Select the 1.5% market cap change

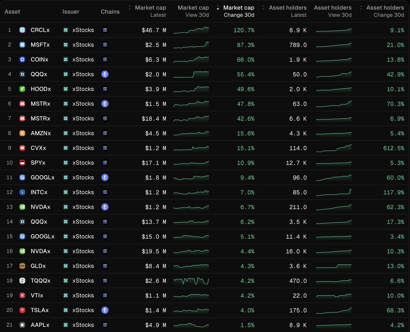247,325
